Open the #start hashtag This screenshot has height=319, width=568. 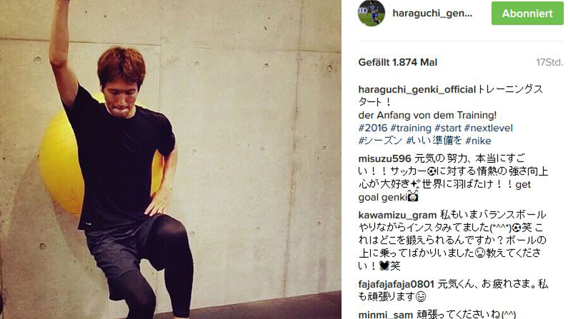point(448,128)
